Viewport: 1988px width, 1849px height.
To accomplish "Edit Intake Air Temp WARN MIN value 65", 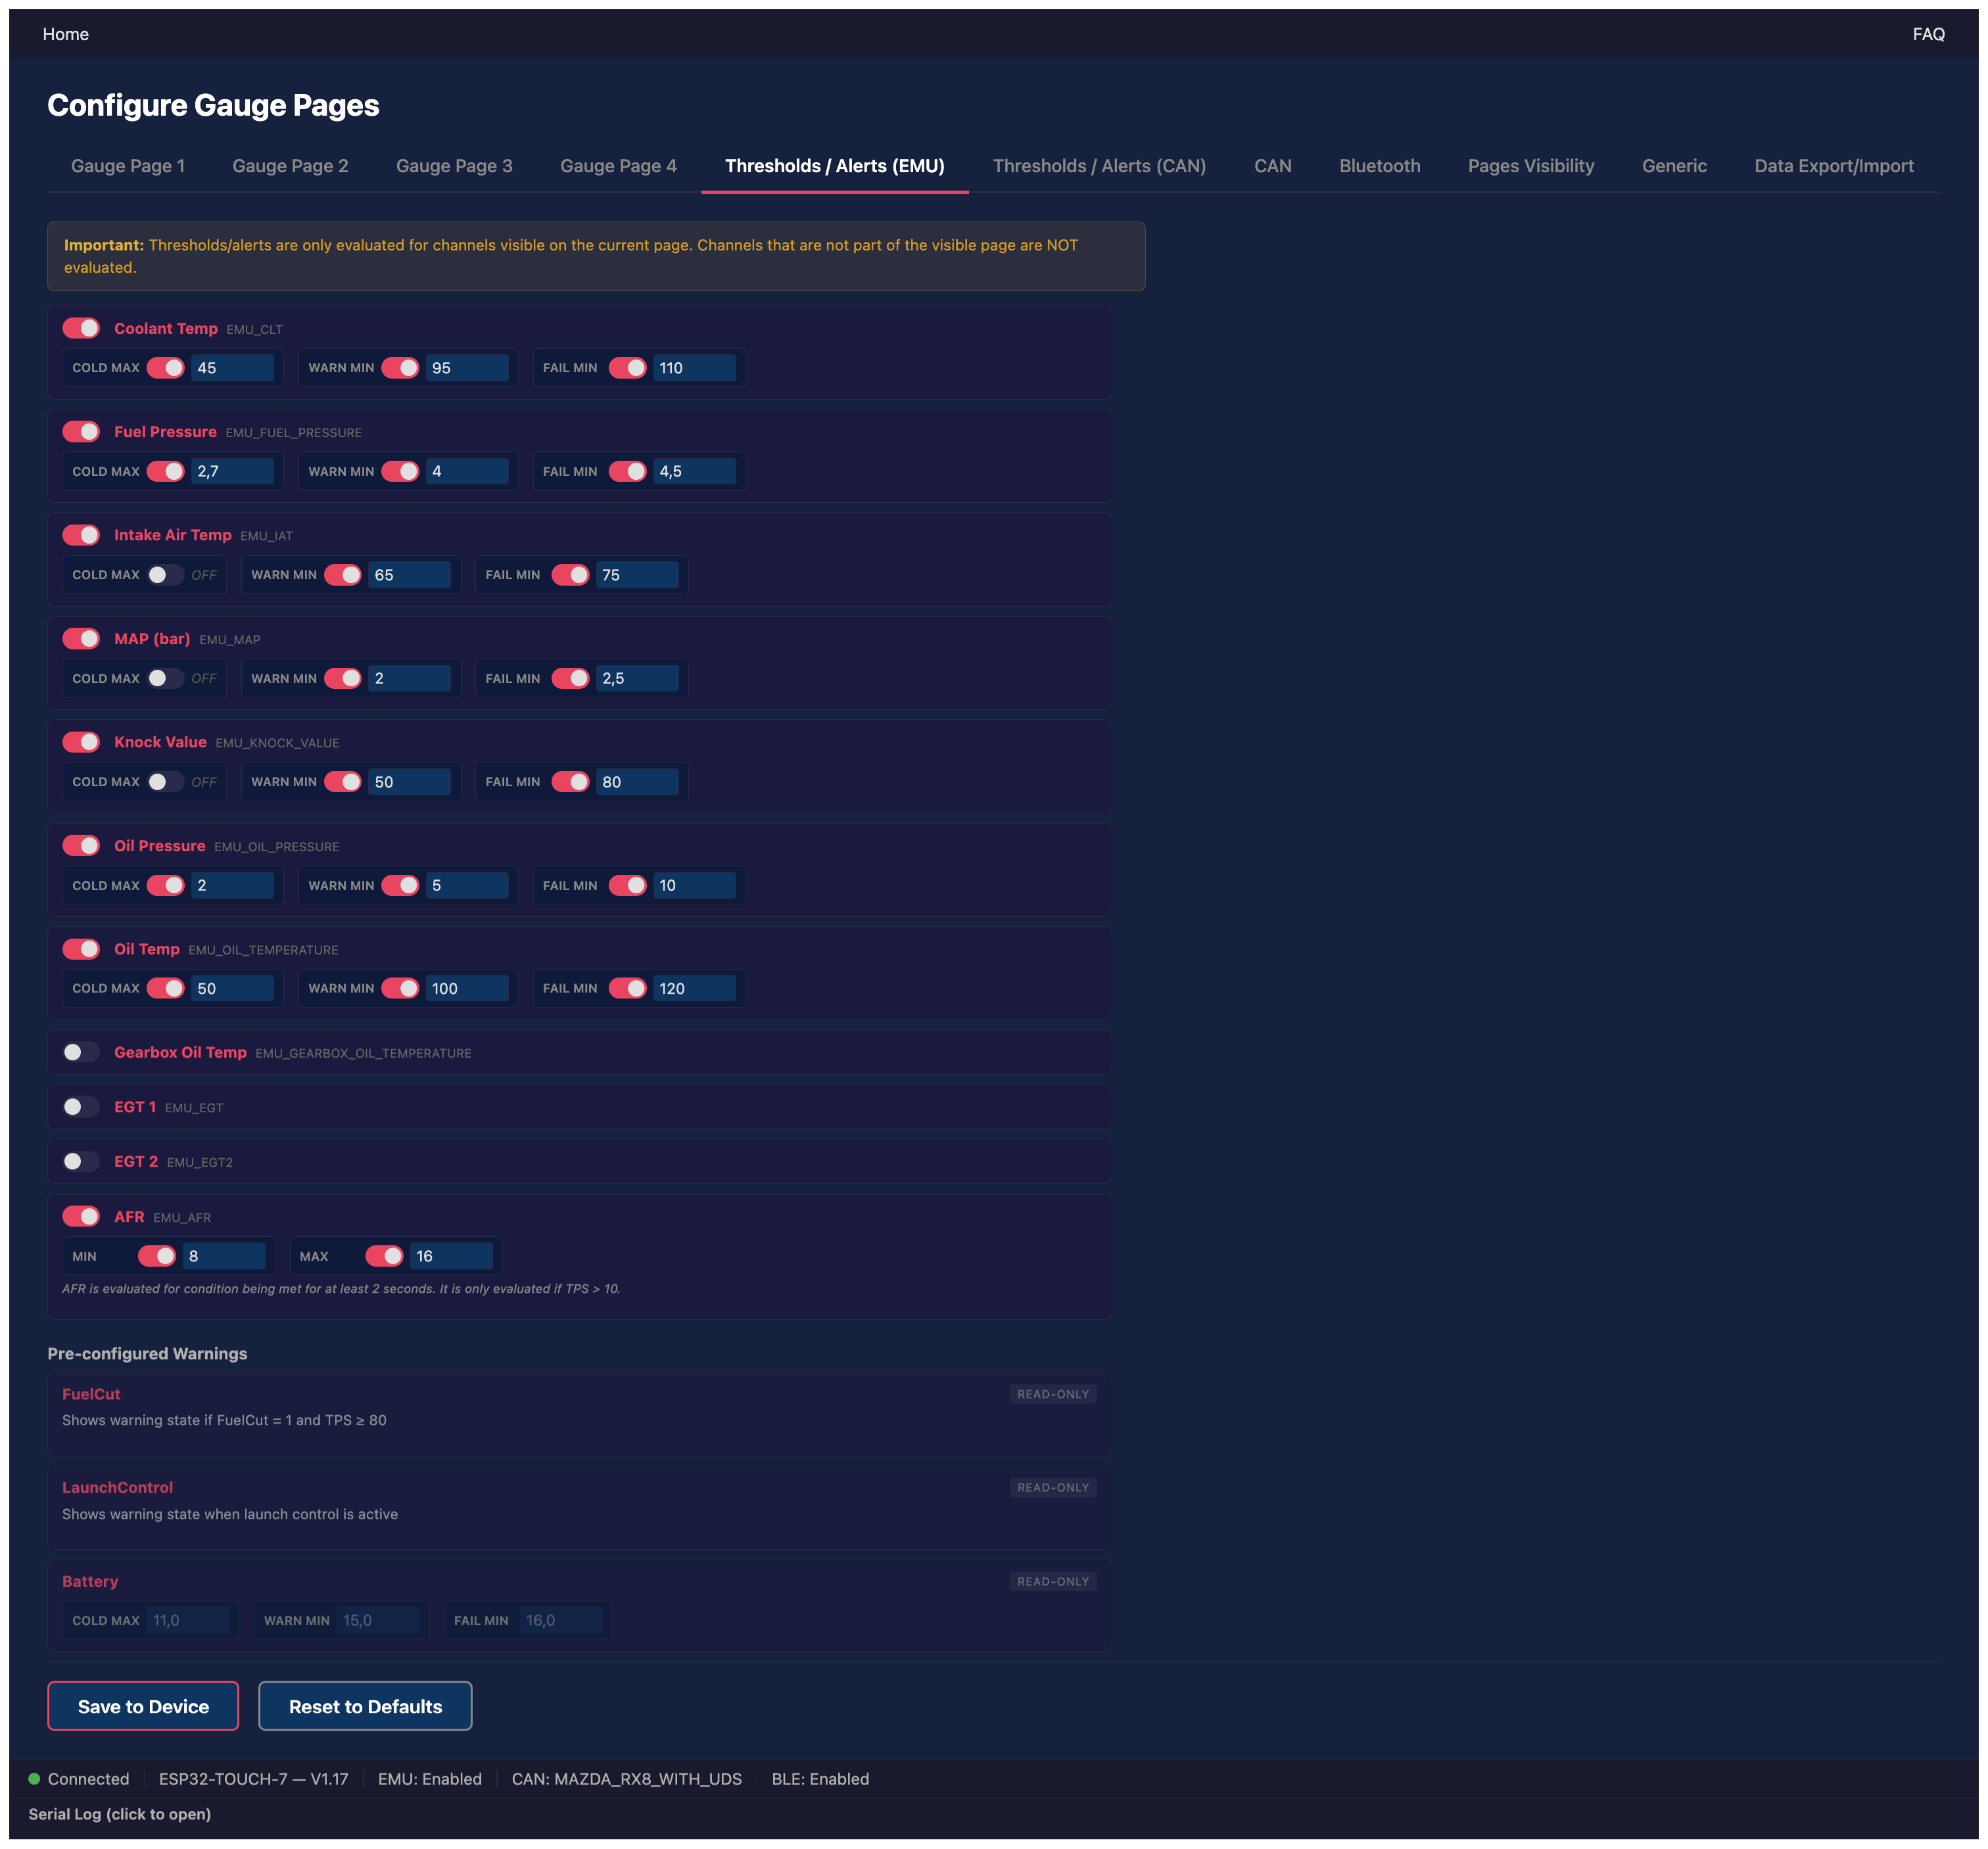I will pos(409,575).
